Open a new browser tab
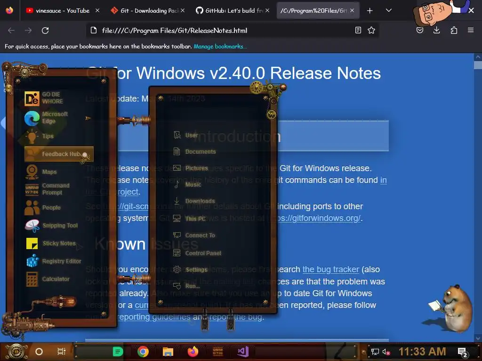Screen dimensions: 482x361 [370, 11]
